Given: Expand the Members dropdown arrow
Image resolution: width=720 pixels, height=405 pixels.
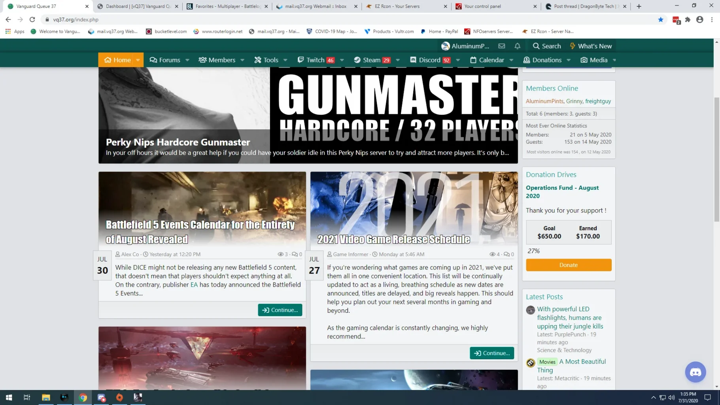Looking at the screenshot, I should click(x=242, y=60).
